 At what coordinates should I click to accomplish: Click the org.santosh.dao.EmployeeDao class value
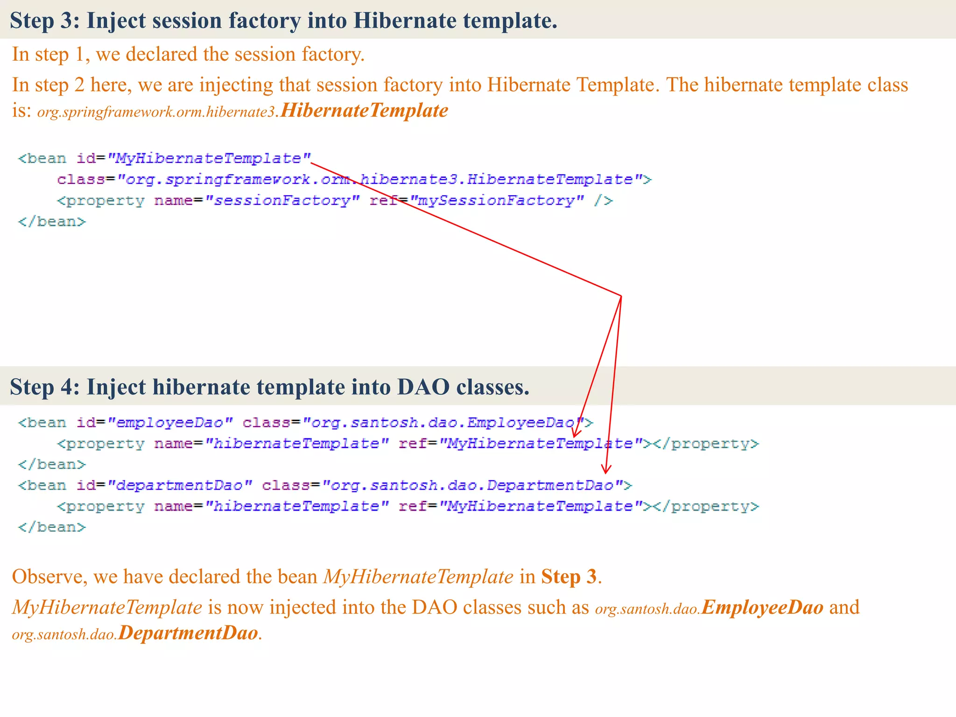443,423
